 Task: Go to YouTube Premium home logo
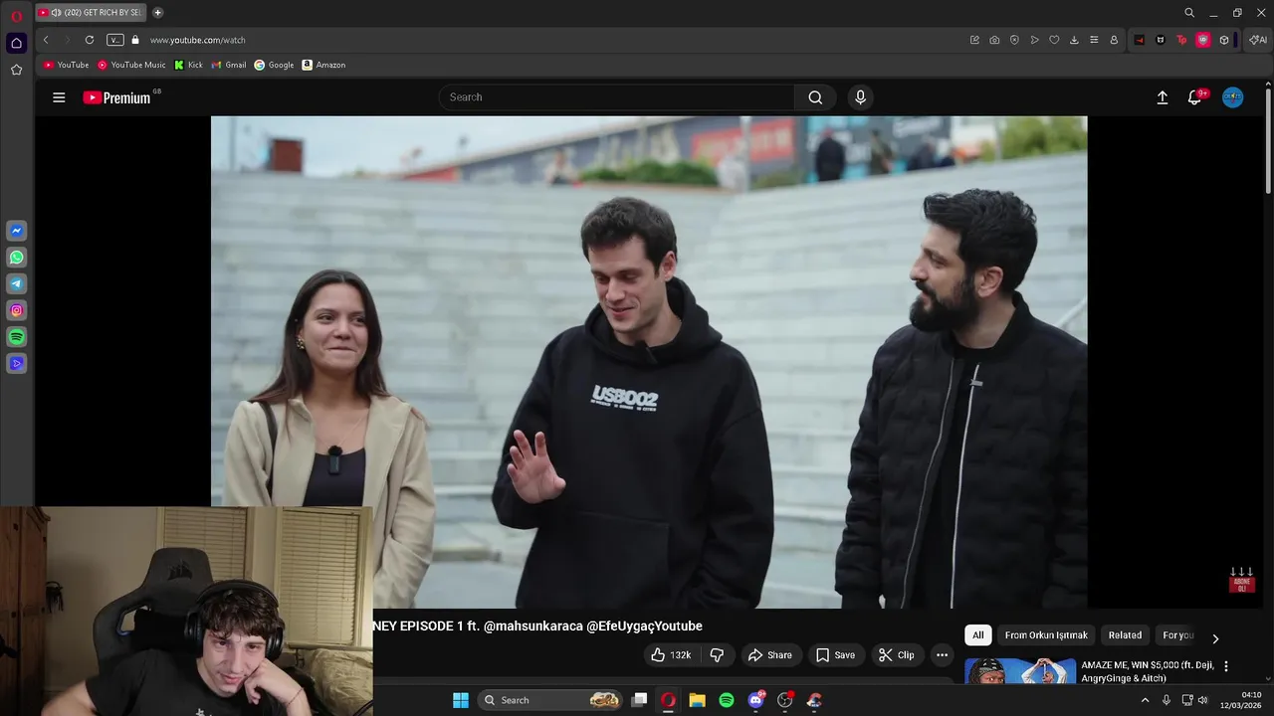pos(117,97)
